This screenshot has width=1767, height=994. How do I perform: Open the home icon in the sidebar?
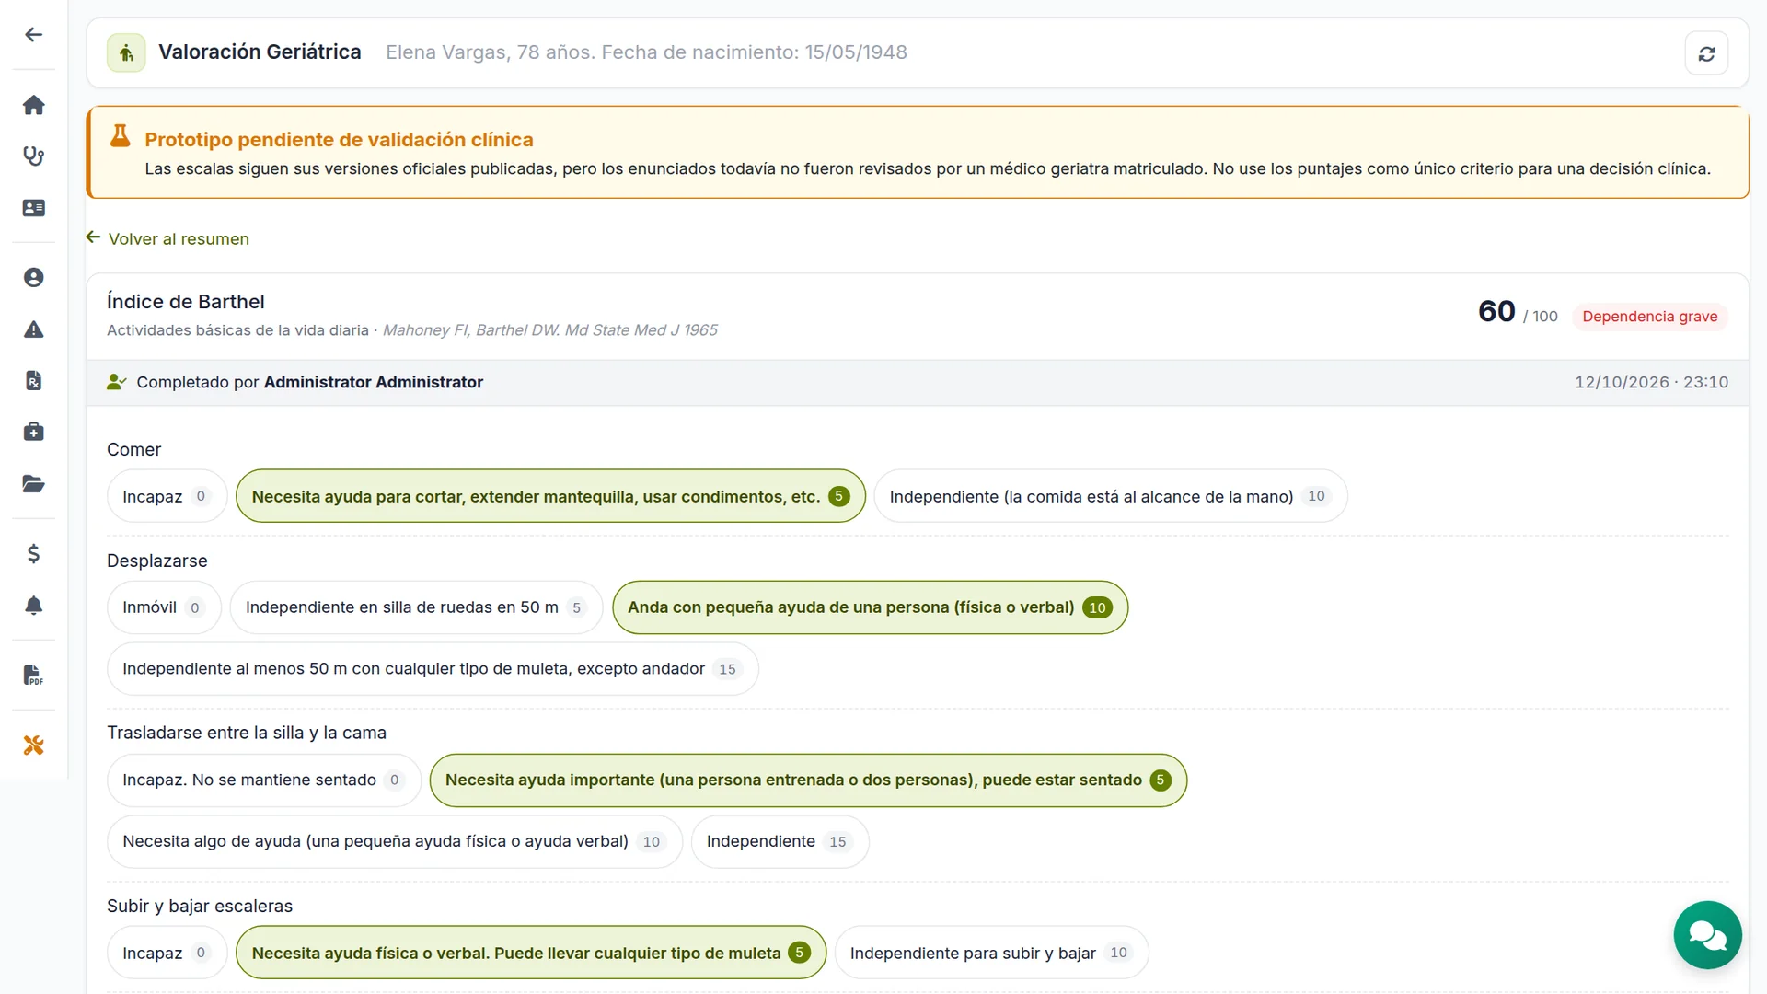34,105
